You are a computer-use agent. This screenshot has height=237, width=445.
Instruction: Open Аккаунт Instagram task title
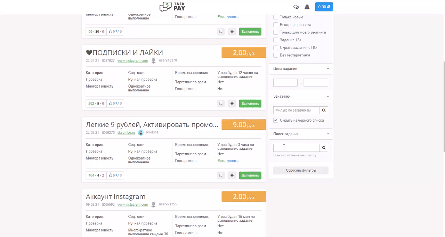point(116,196)
